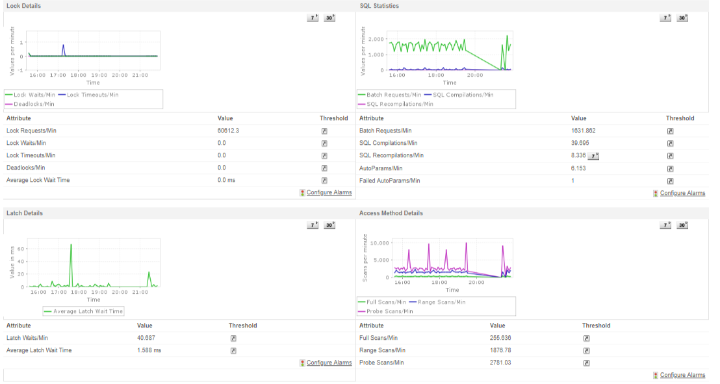
Task: Open Configure Alarms in the Lock Details panel
Action: [x=329, y=192]
